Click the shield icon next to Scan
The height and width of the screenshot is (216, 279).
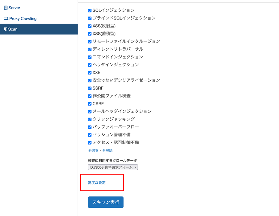5,29
